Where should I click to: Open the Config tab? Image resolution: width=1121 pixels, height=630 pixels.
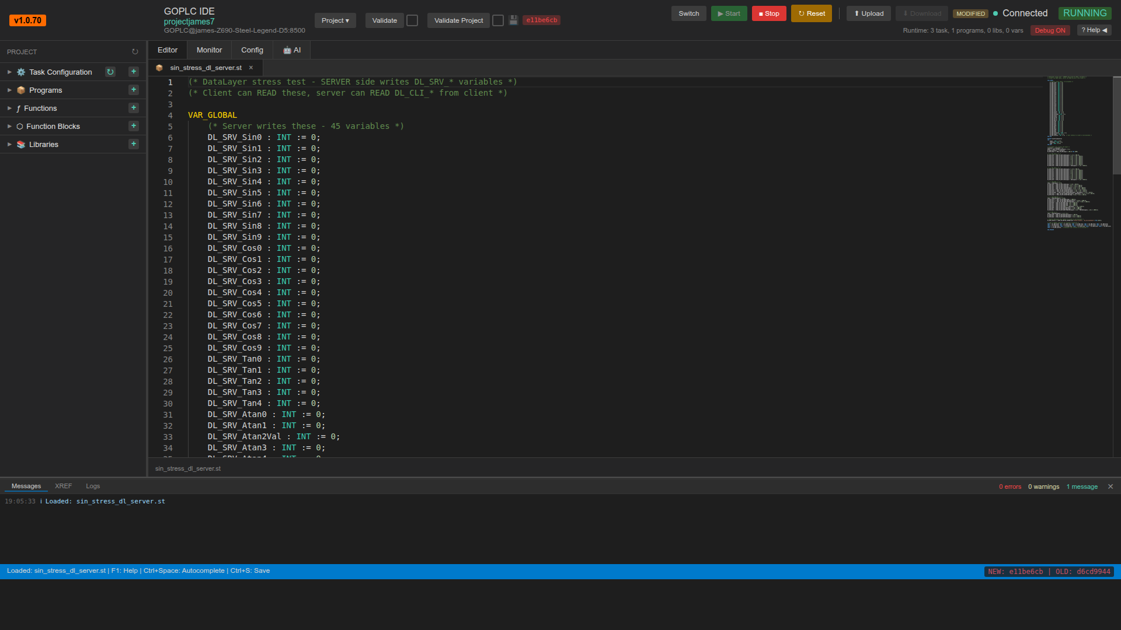click(252, 50)
